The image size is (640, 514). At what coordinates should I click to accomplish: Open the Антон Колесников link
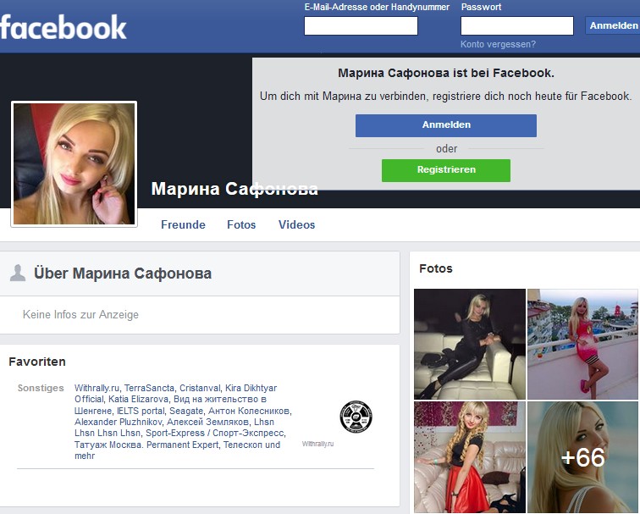tap(249, 411)
